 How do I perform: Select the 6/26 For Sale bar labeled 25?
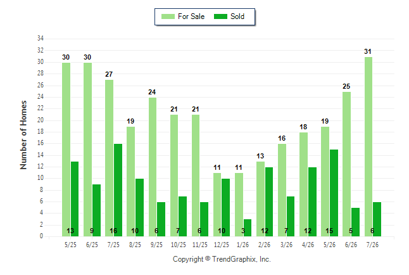[x=347, y=164]
